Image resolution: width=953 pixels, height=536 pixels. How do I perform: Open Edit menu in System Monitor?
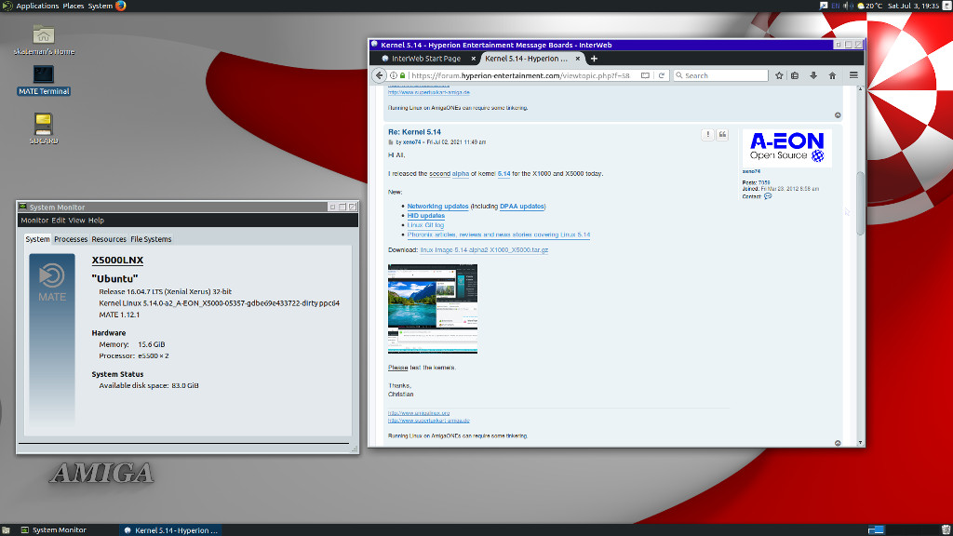[x=59, y=220]
